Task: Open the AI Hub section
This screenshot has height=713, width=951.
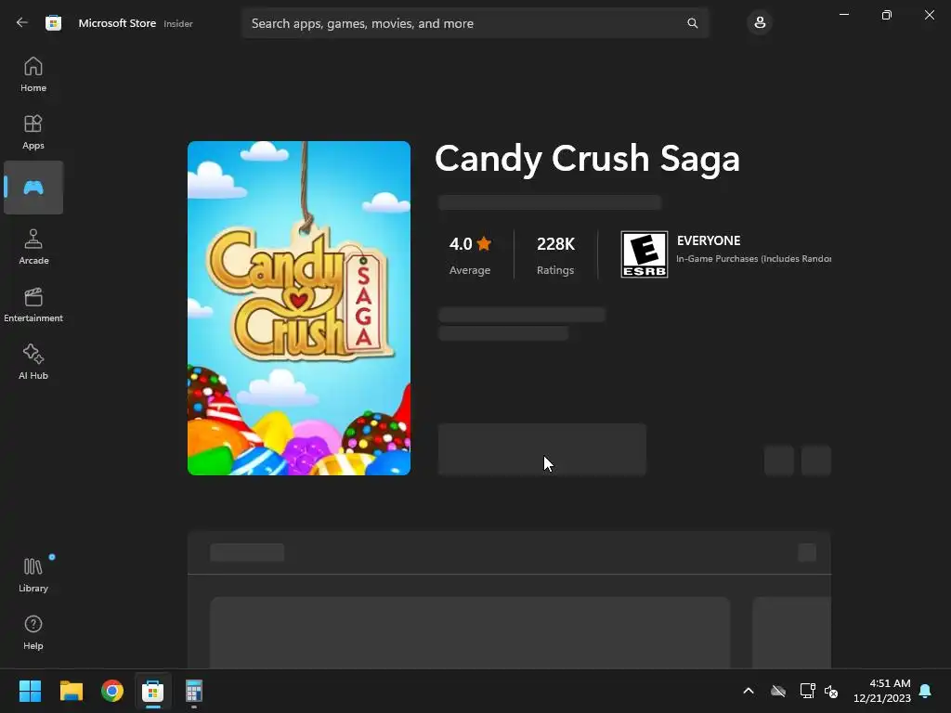Action: [x=33, y=361]
